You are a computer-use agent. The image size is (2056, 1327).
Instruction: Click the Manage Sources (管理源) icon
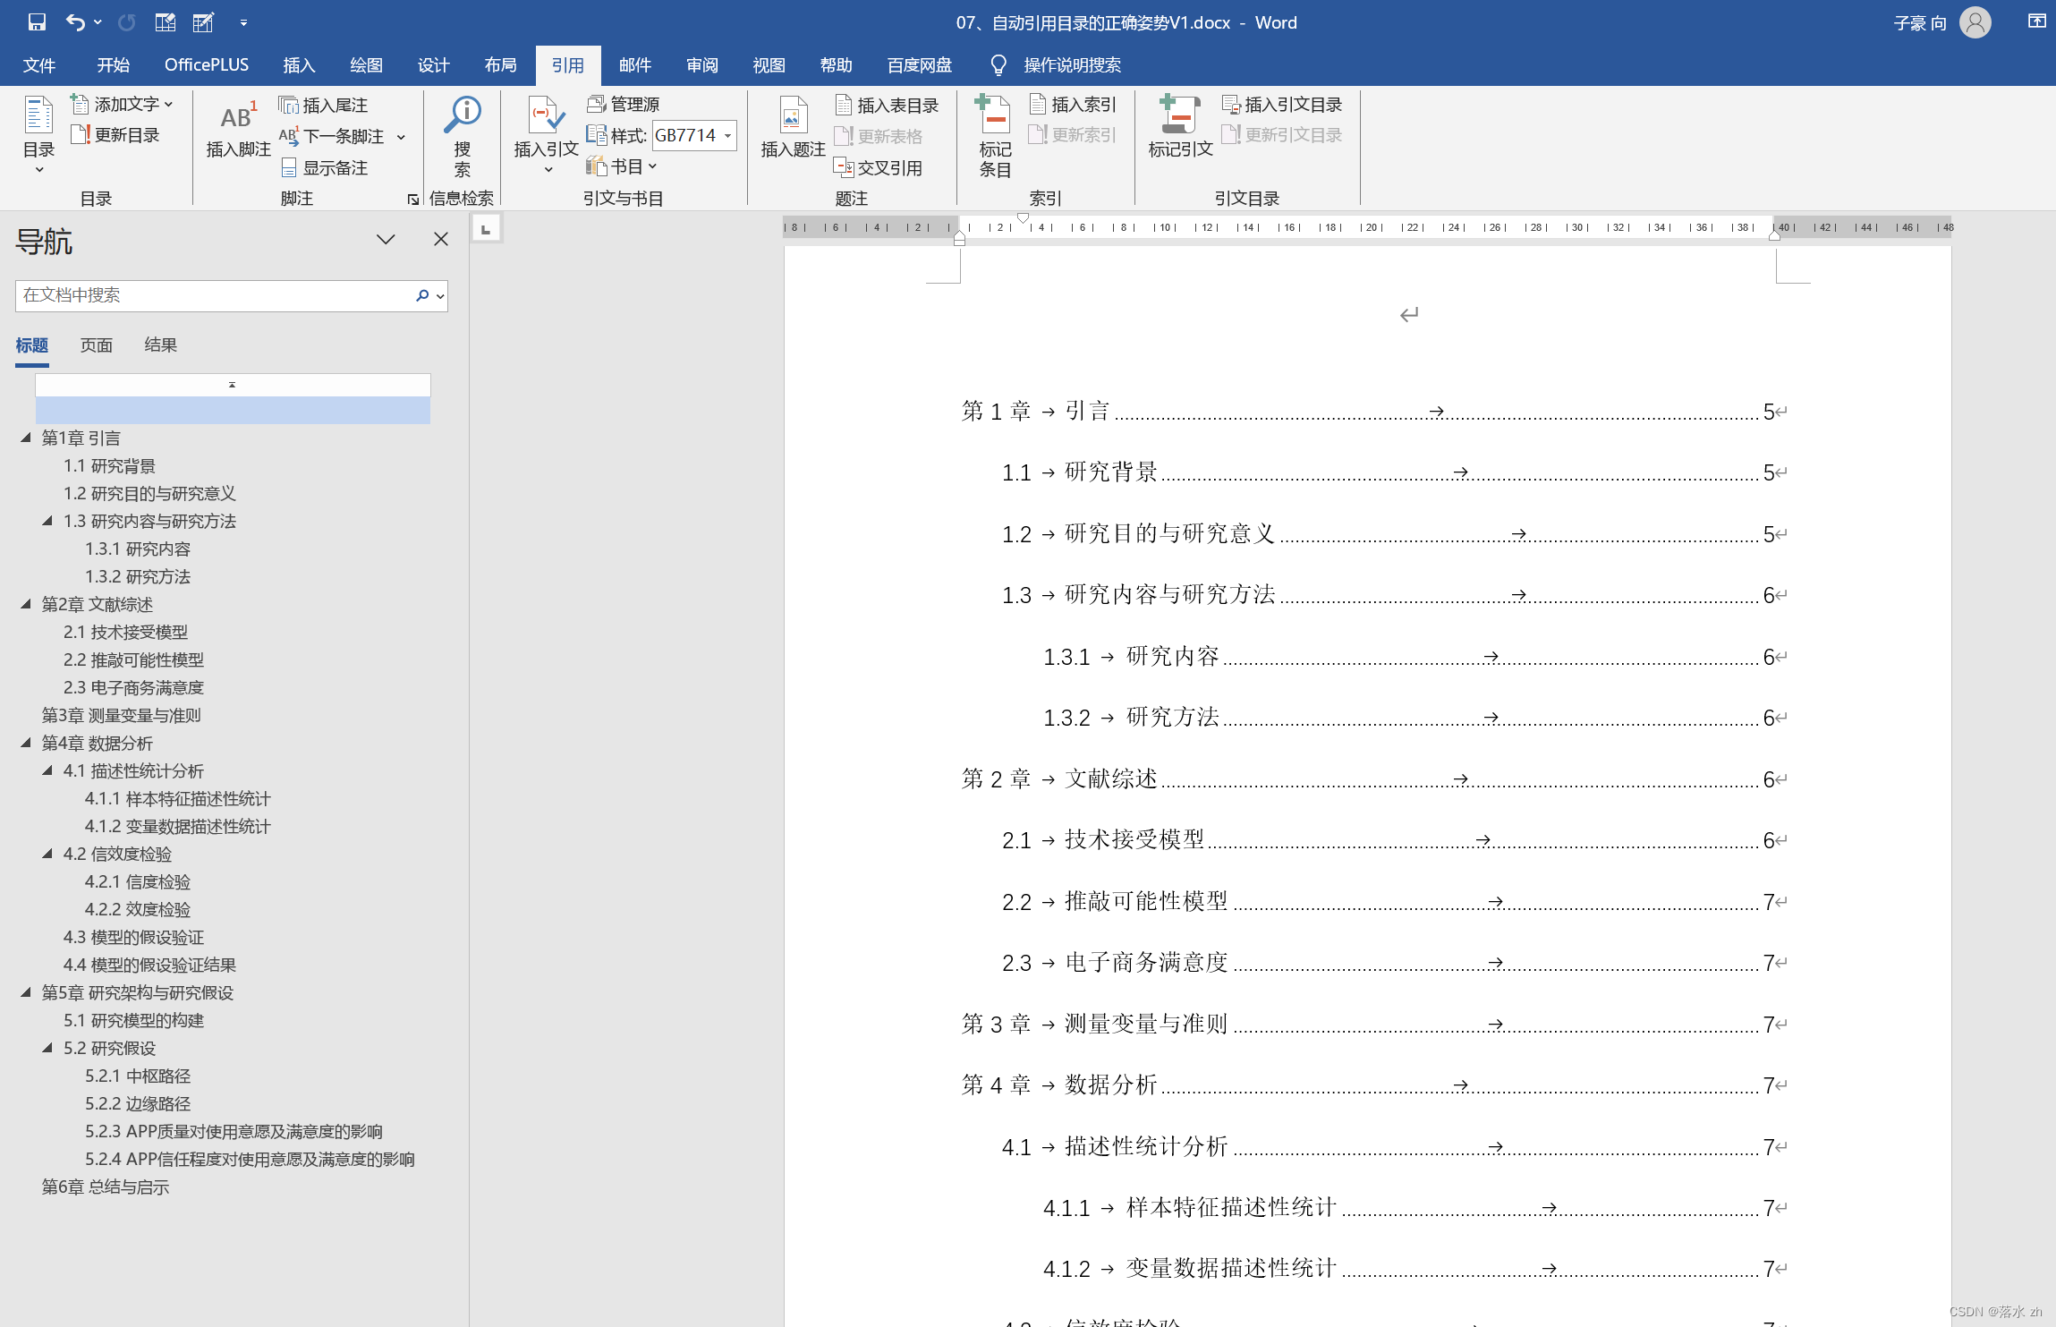pyautogui.click(x=596, y=105)
